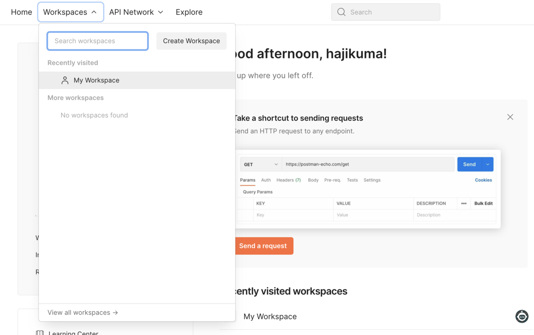Select My Workspace from Recently visited
This screenshot has height=335, width=534.
[137, 80]
